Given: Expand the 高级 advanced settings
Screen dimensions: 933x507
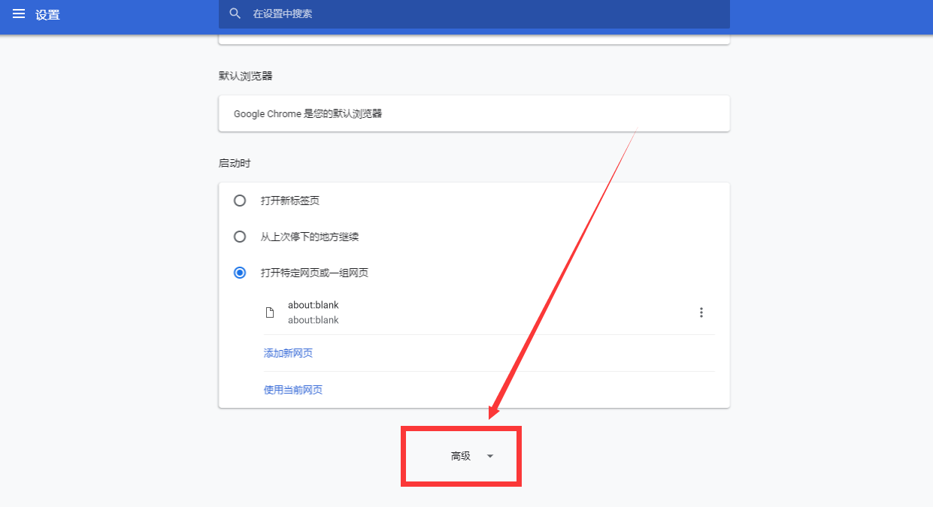Looking at the screenshot, I should tap(472, 456).
